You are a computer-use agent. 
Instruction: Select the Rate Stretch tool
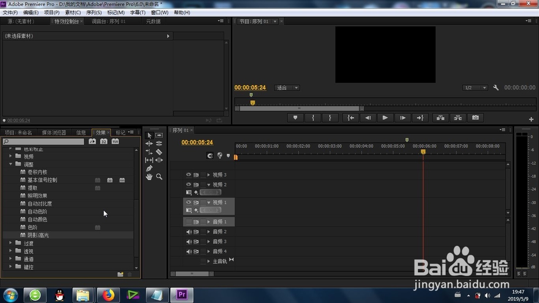coord(149,151)
